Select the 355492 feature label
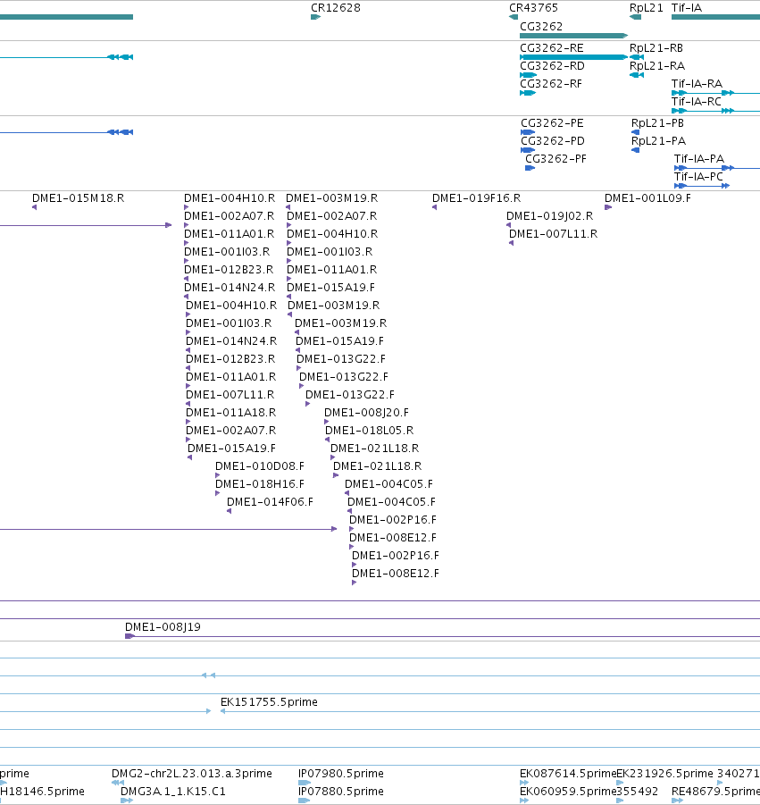Image resolution: width=760 pixels, height=805 pixels. click(x=637, y=791)
